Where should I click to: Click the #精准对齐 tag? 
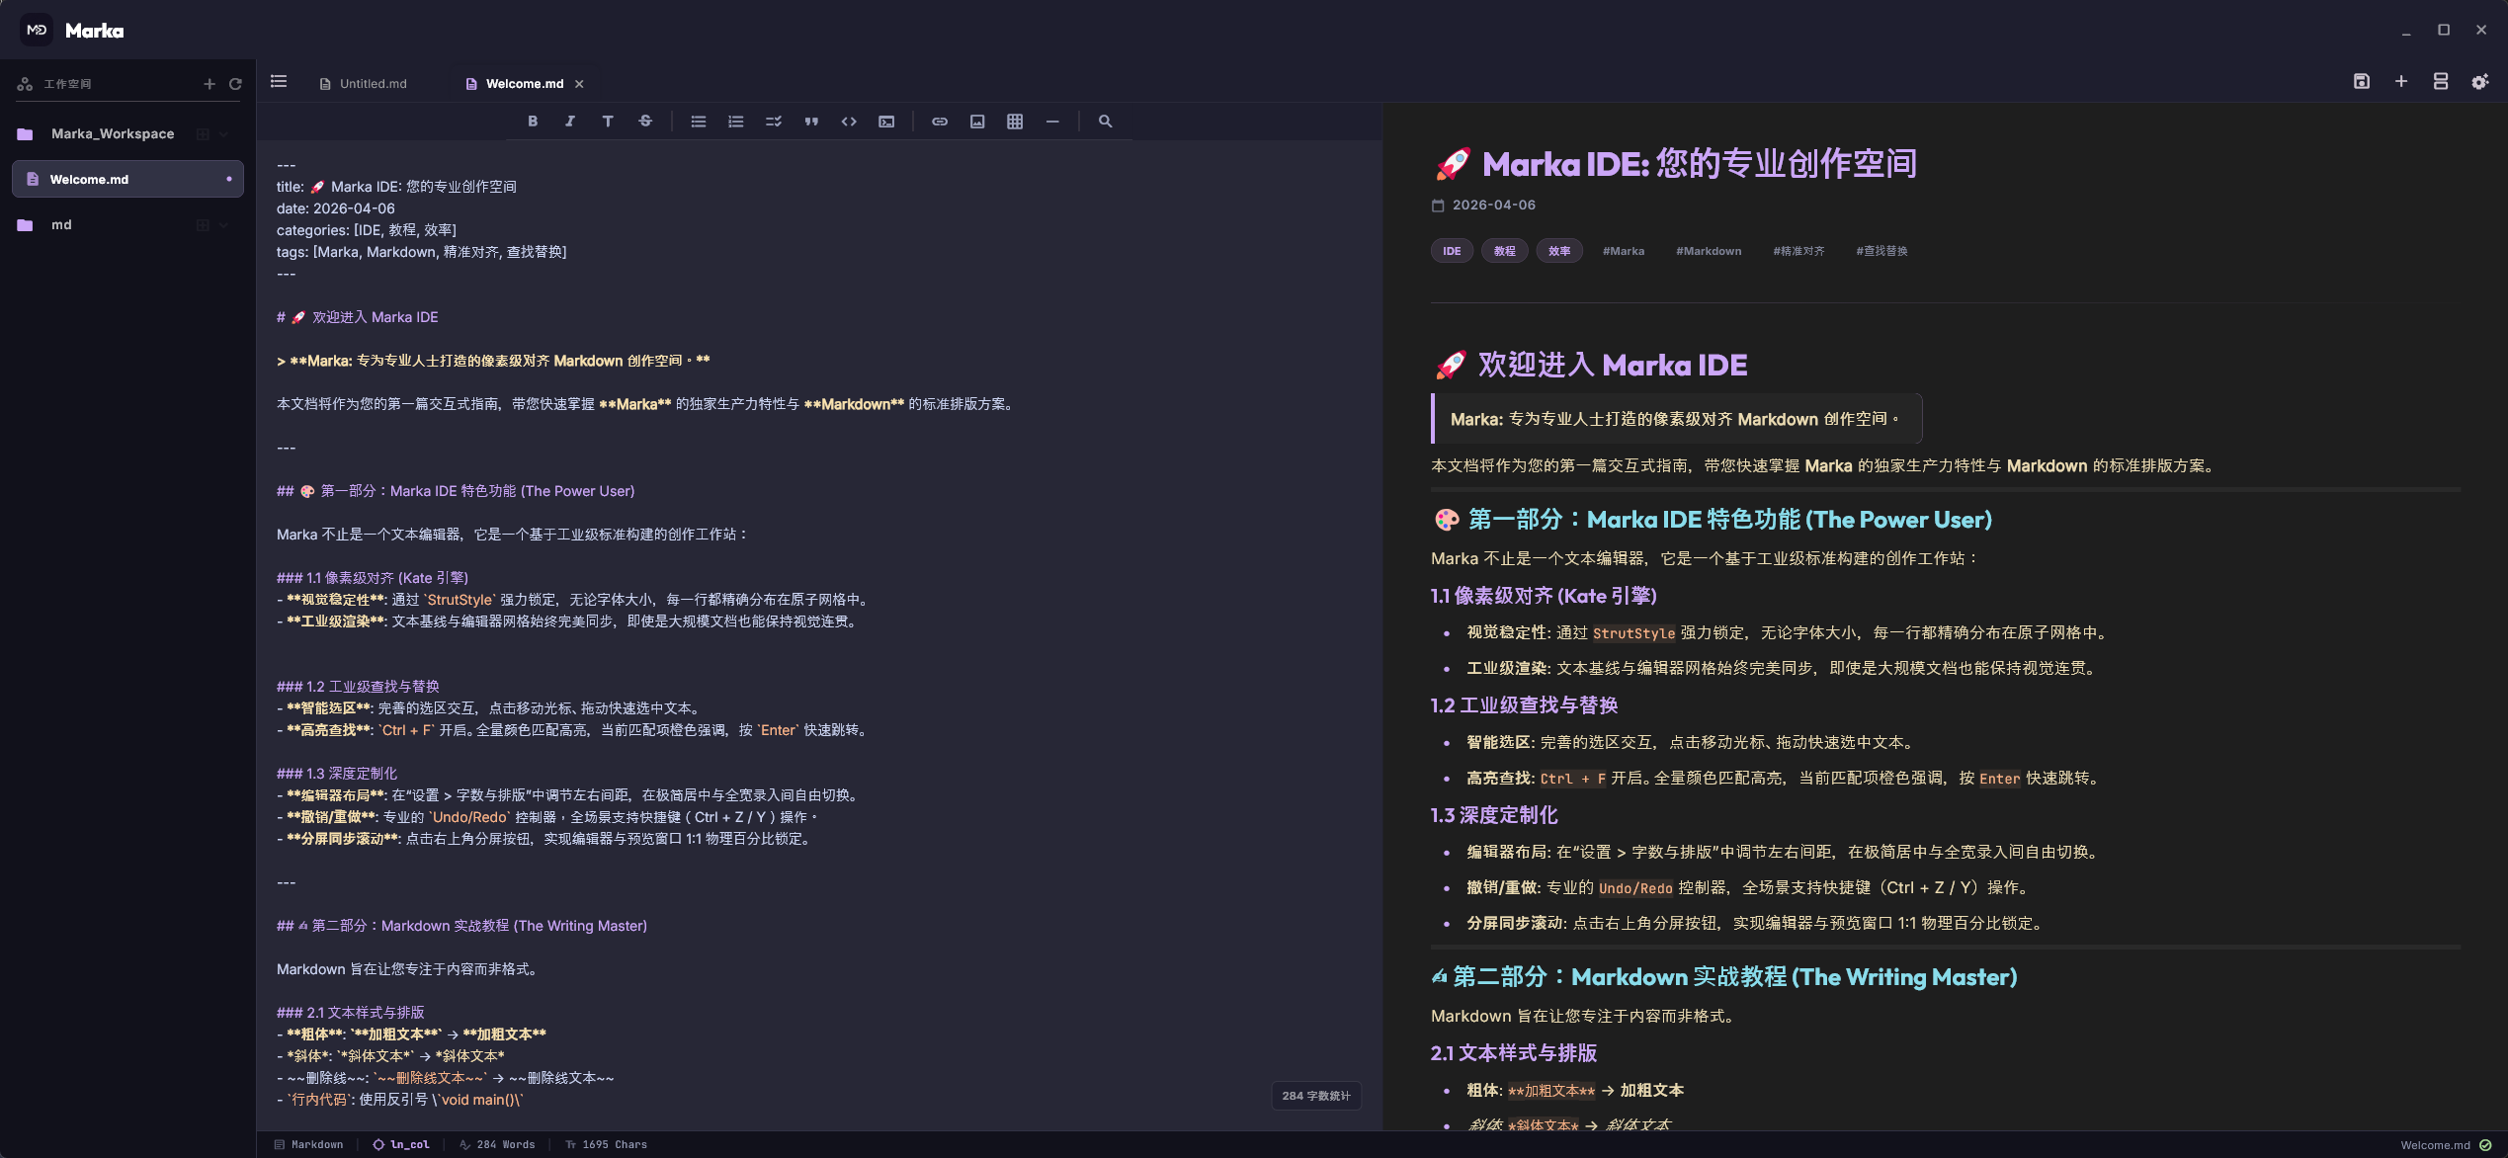(1798, 251)
